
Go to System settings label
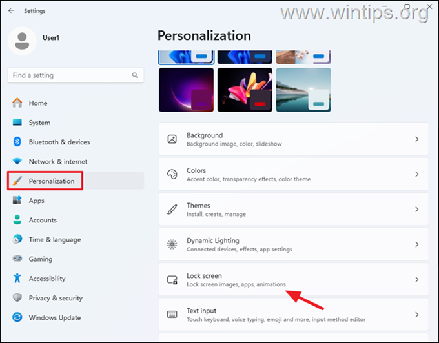[x=39, y=122]
